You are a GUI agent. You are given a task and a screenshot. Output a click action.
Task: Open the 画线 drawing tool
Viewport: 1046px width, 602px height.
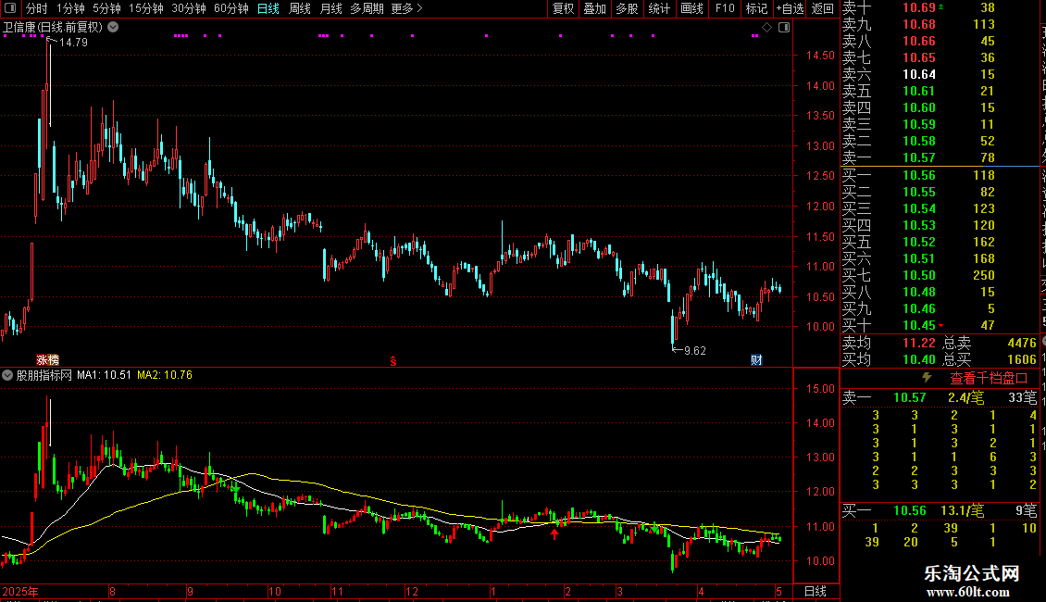(691, 8)
